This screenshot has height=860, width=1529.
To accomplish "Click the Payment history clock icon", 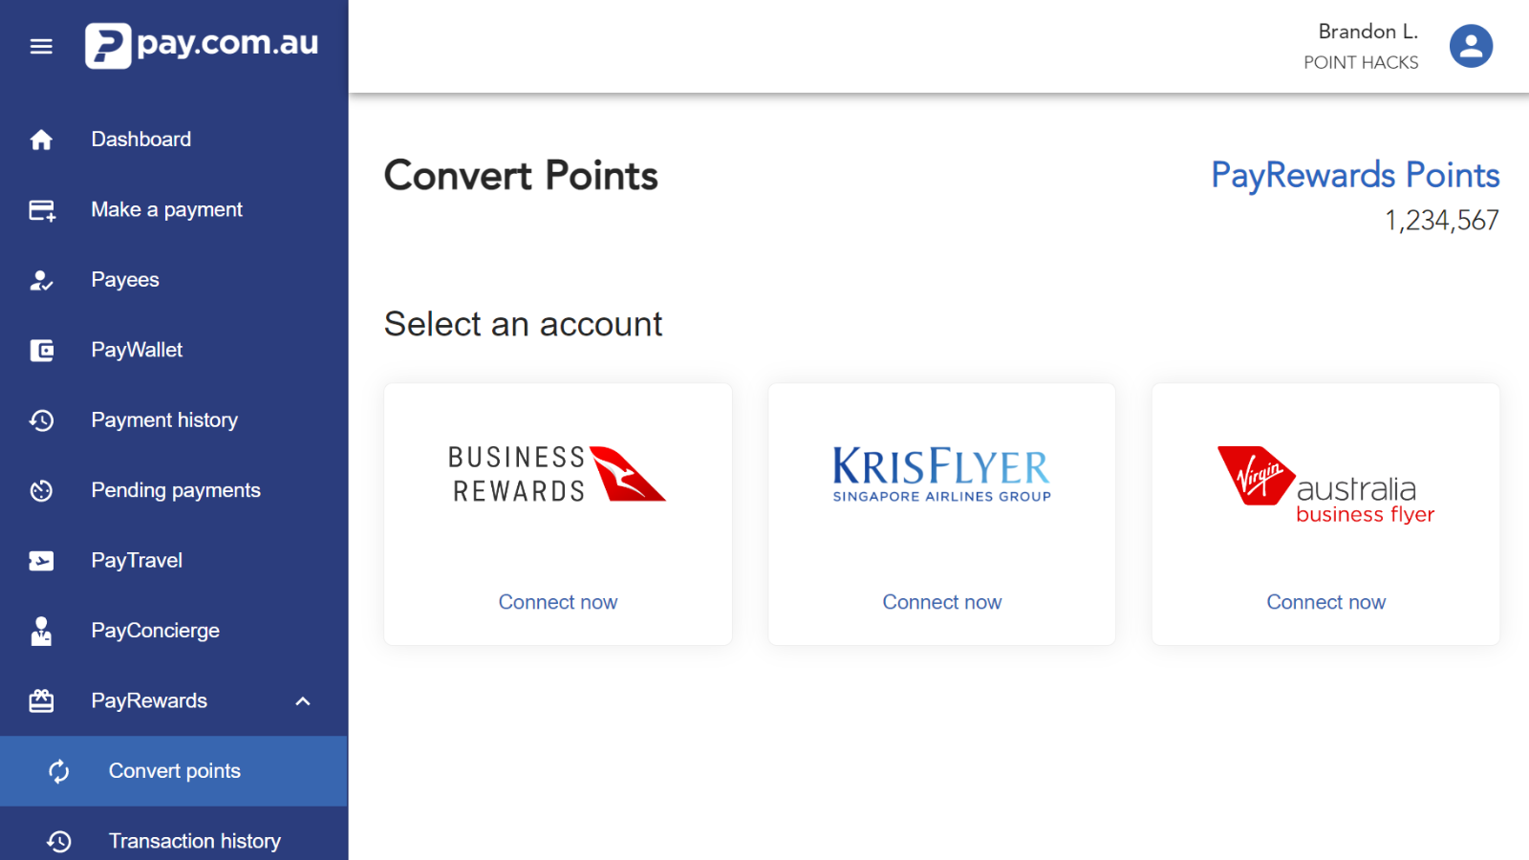I will 41,420.
